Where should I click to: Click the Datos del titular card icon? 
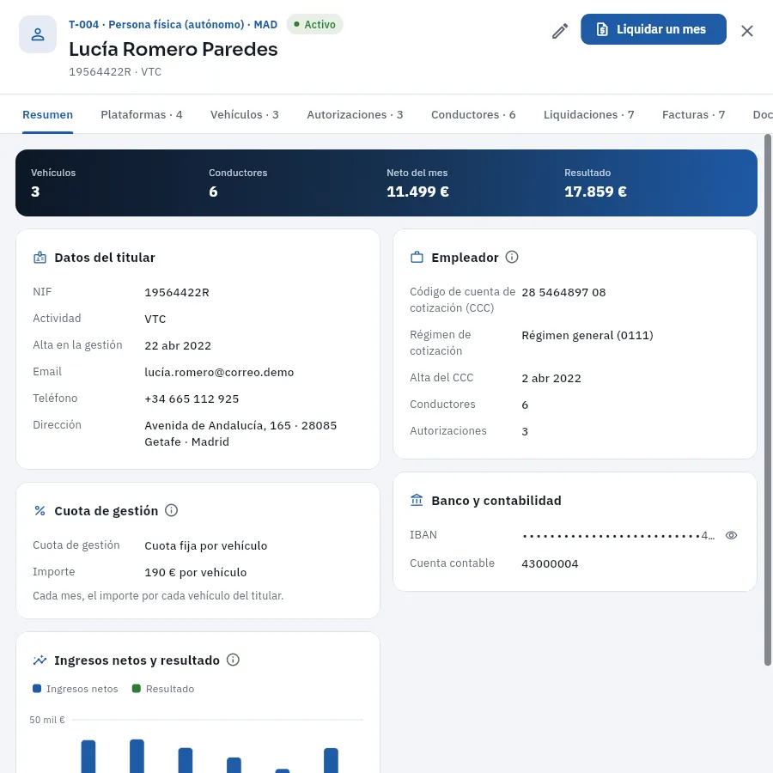coord(40,258)
